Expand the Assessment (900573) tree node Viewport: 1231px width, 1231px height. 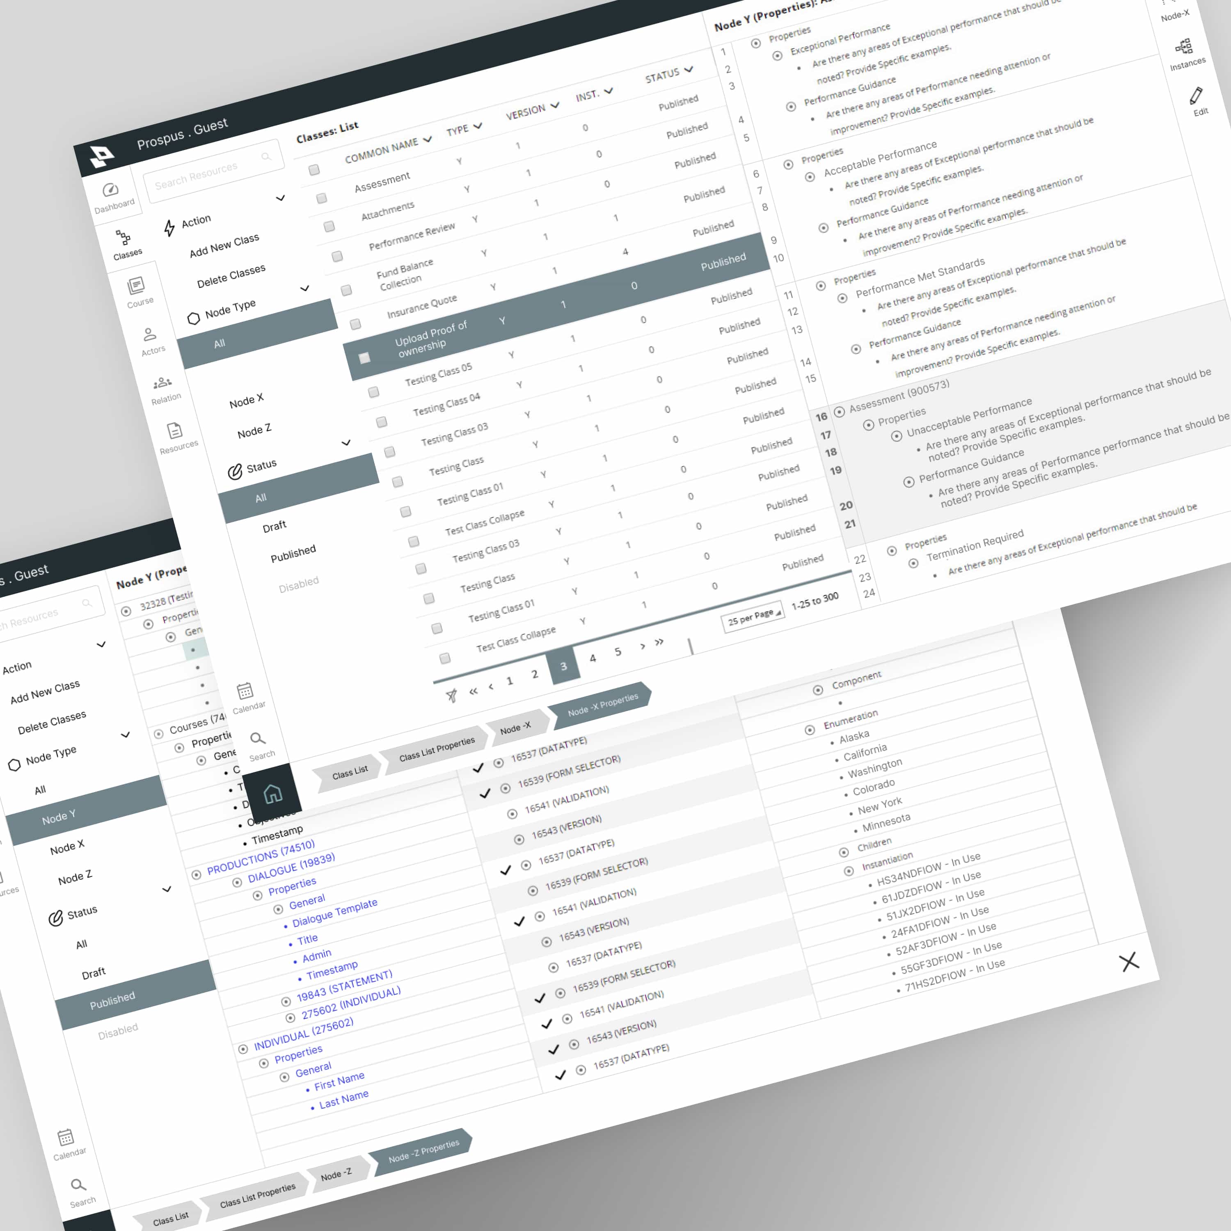click(839, 412)
